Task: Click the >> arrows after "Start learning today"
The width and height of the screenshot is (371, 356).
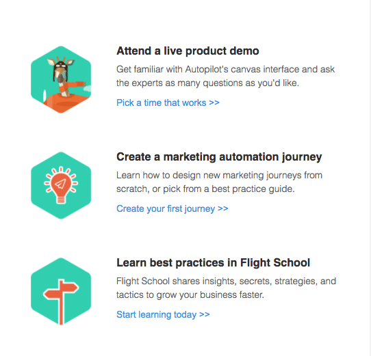Action: [205, 314]
